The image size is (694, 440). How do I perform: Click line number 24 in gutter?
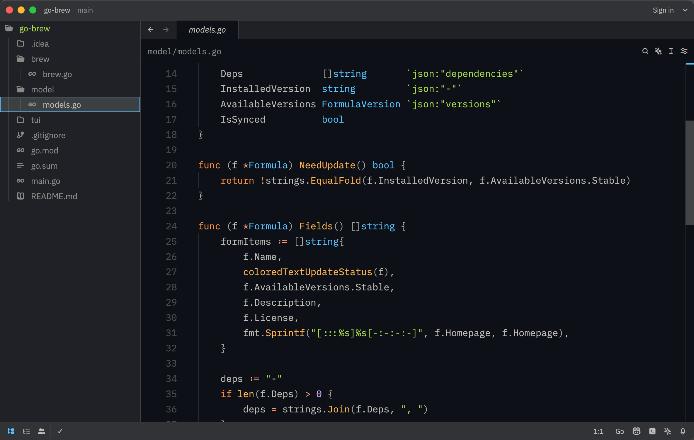[x=171, y=226]
